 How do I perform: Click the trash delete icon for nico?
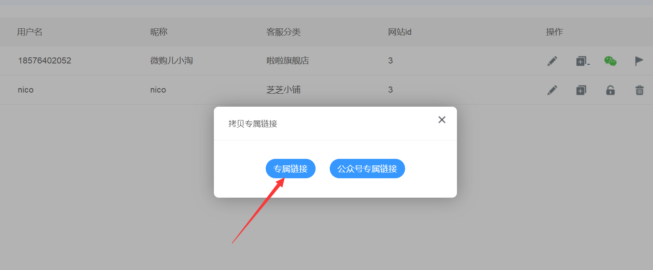(640, 90)
